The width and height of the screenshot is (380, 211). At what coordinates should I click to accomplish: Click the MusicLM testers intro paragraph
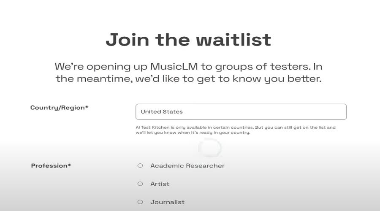188,73
